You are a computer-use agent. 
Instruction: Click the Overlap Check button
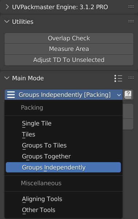69,38
